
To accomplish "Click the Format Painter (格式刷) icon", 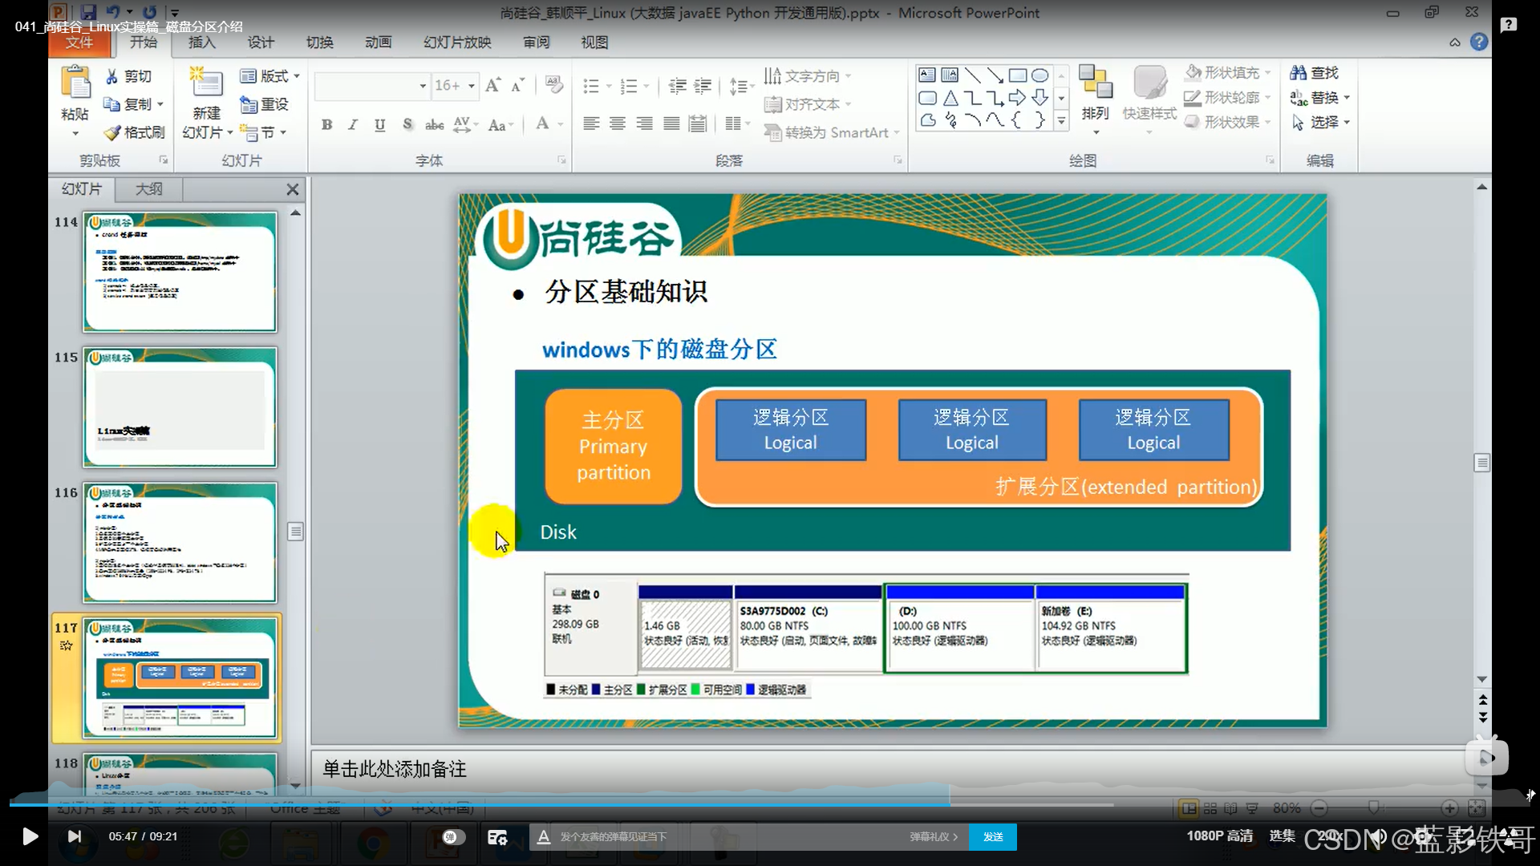I will tap(113, 132).
